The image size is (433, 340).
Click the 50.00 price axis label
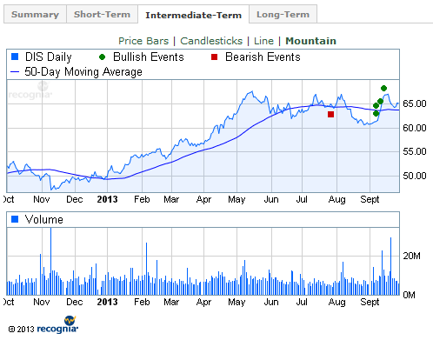pyautogui.click(x=415, y=176)
